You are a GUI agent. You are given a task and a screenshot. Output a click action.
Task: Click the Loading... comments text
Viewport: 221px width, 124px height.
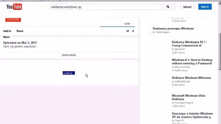click(x=69, y=73)
